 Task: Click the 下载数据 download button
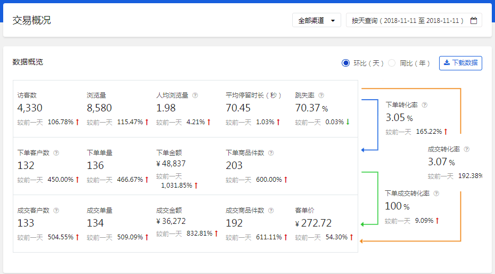[x=460, y=63]
